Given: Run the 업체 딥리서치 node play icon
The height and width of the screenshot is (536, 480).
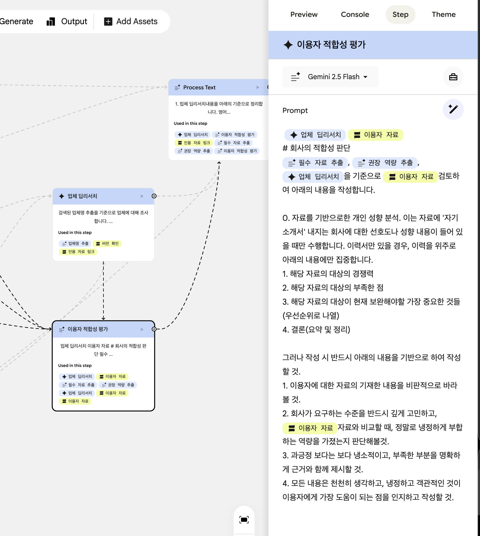Looking at the screenshot, I should 142,196.
